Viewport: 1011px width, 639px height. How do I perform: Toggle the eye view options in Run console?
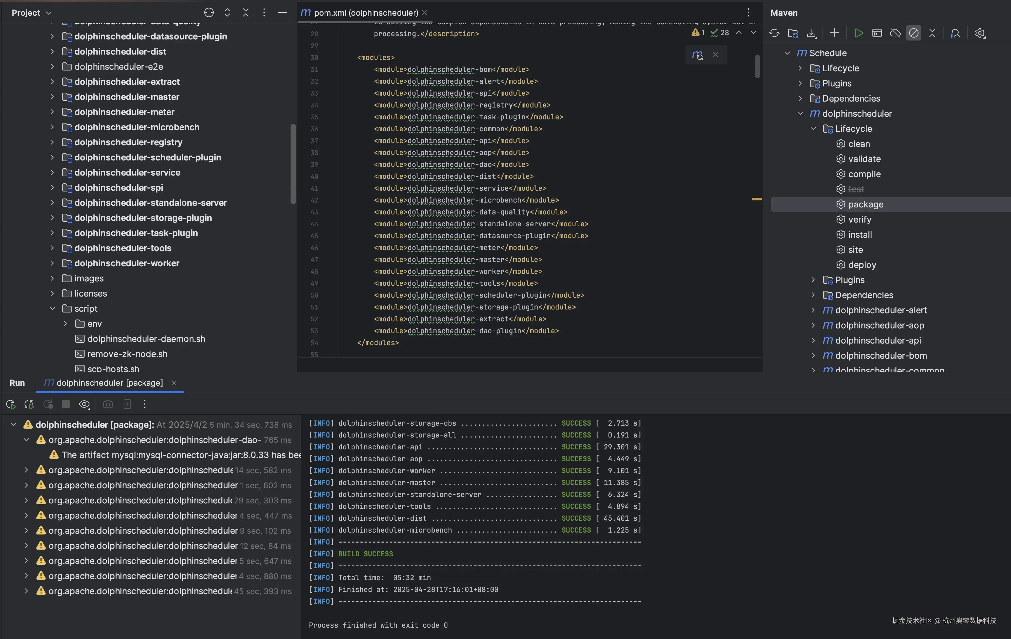pyautogui.click(x=84, y=404)
